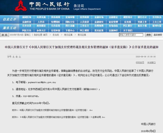Go to the 货币政策 section

pyautogui.click(x=56, y=17)
